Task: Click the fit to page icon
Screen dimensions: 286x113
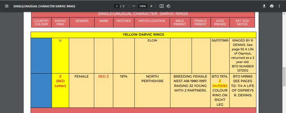Action: click(161, 6)
